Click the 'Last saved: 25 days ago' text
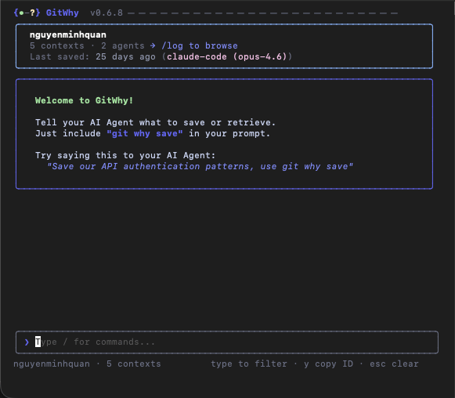 [92, 56]
